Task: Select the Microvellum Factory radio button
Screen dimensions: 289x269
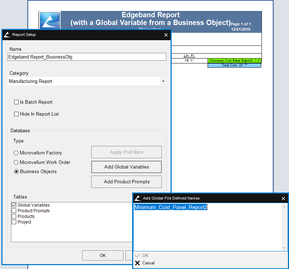Action: pos(16,153)
